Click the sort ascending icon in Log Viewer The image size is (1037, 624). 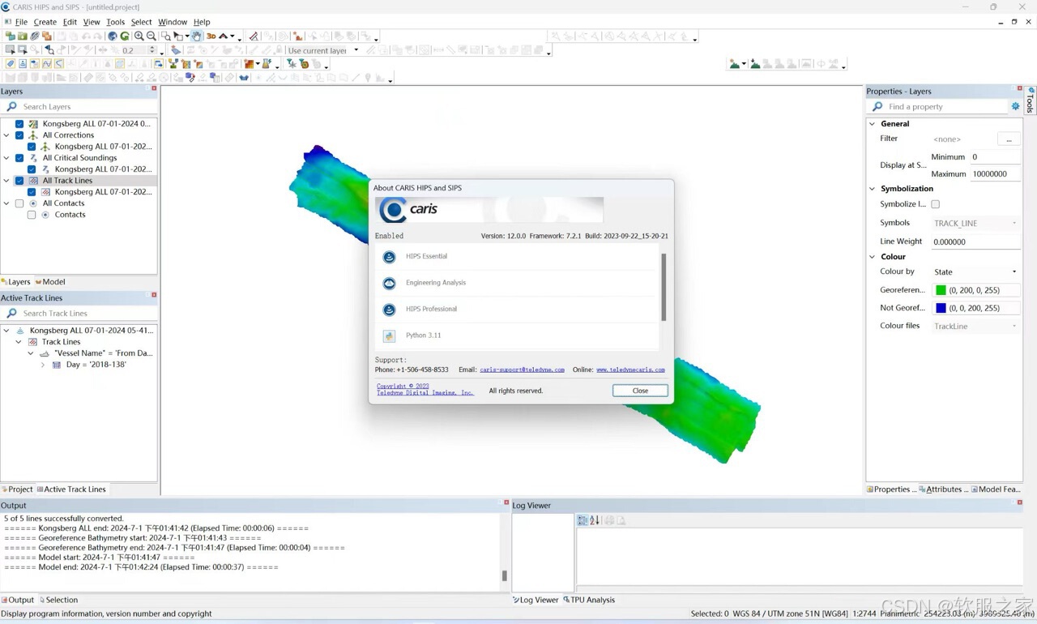click(594, 520)
